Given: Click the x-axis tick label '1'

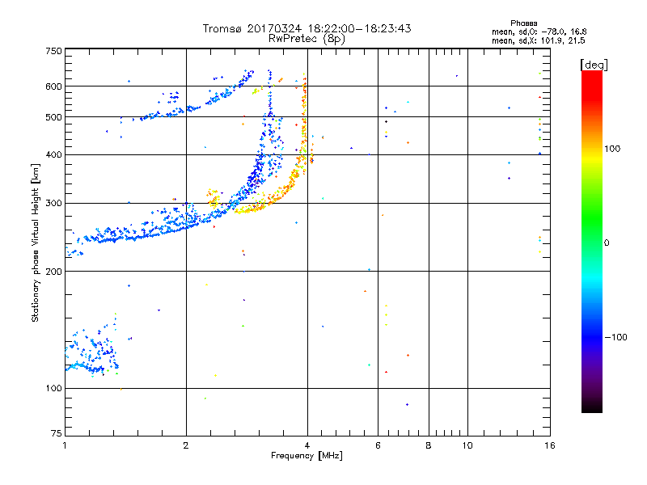Looking at the screenshot, I should point(65,445).
